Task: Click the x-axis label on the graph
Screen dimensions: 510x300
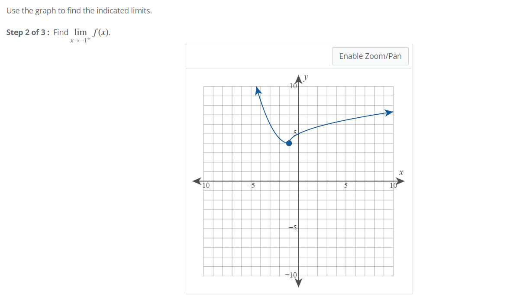Action: 401,172
